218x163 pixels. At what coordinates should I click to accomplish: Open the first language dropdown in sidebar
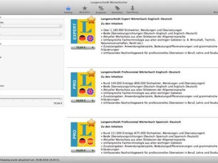[x=31, y=26]
